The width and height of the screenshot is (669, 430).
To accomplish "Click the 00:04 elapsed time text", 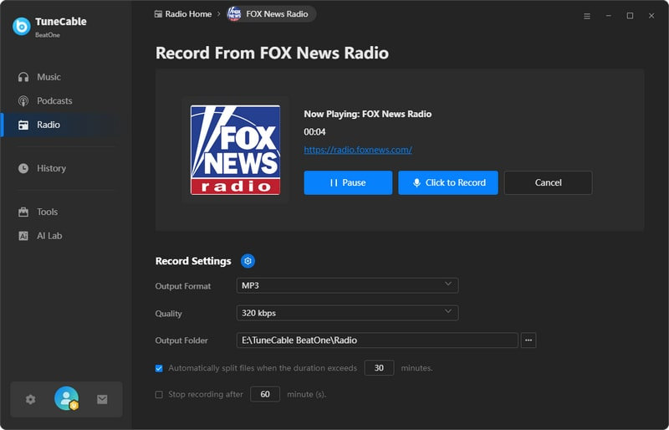I will pyautogui.click(x=315, y=132).
